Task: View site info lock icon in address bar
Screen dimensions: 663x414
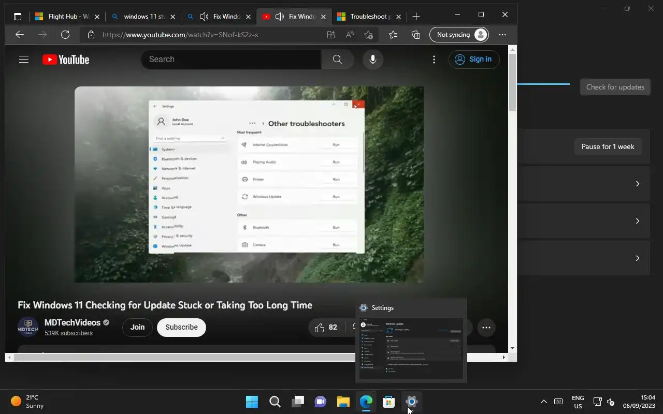Action: (x=91, y=35)
